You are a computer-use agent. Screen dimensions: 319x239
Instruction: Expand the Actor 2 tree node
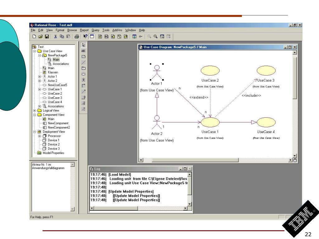(x=40, y=81)
